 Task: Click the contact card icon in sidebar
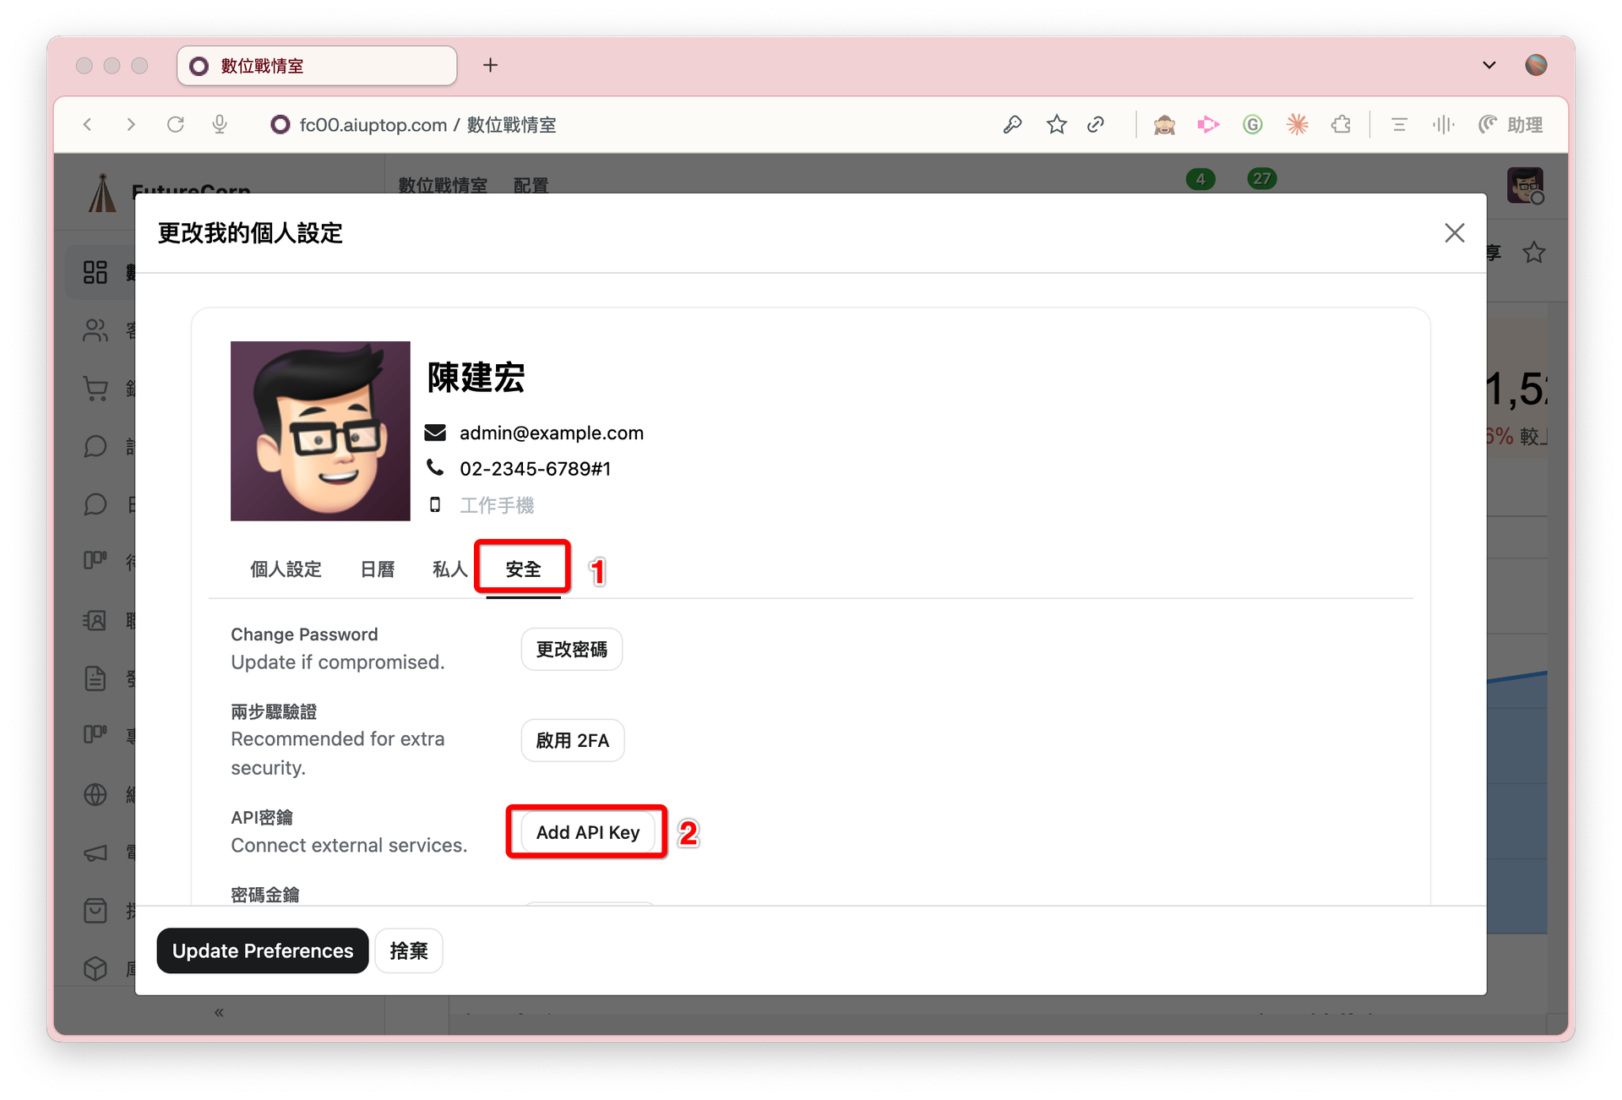click(95, 621)
